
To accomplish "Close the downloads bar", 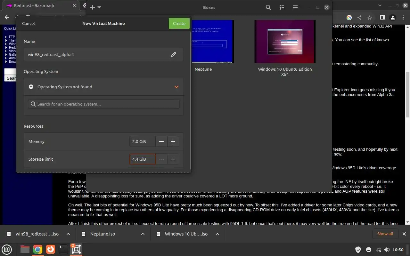I will click(x=404, y=234).
